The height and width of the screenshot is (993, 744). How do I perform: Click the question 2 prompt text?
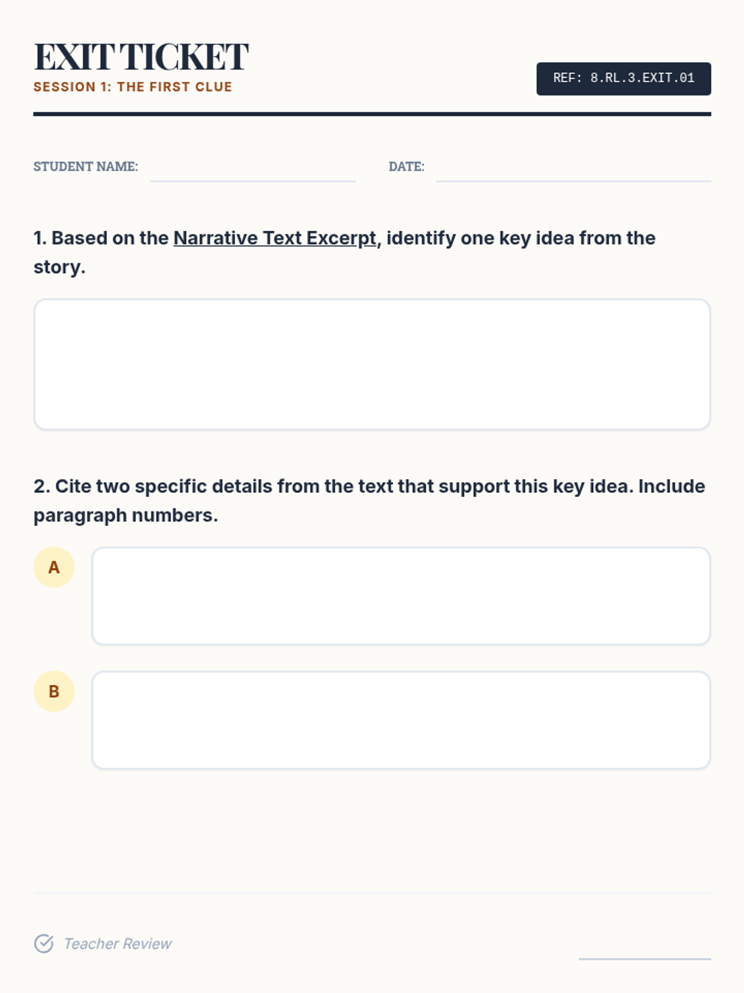370,501
